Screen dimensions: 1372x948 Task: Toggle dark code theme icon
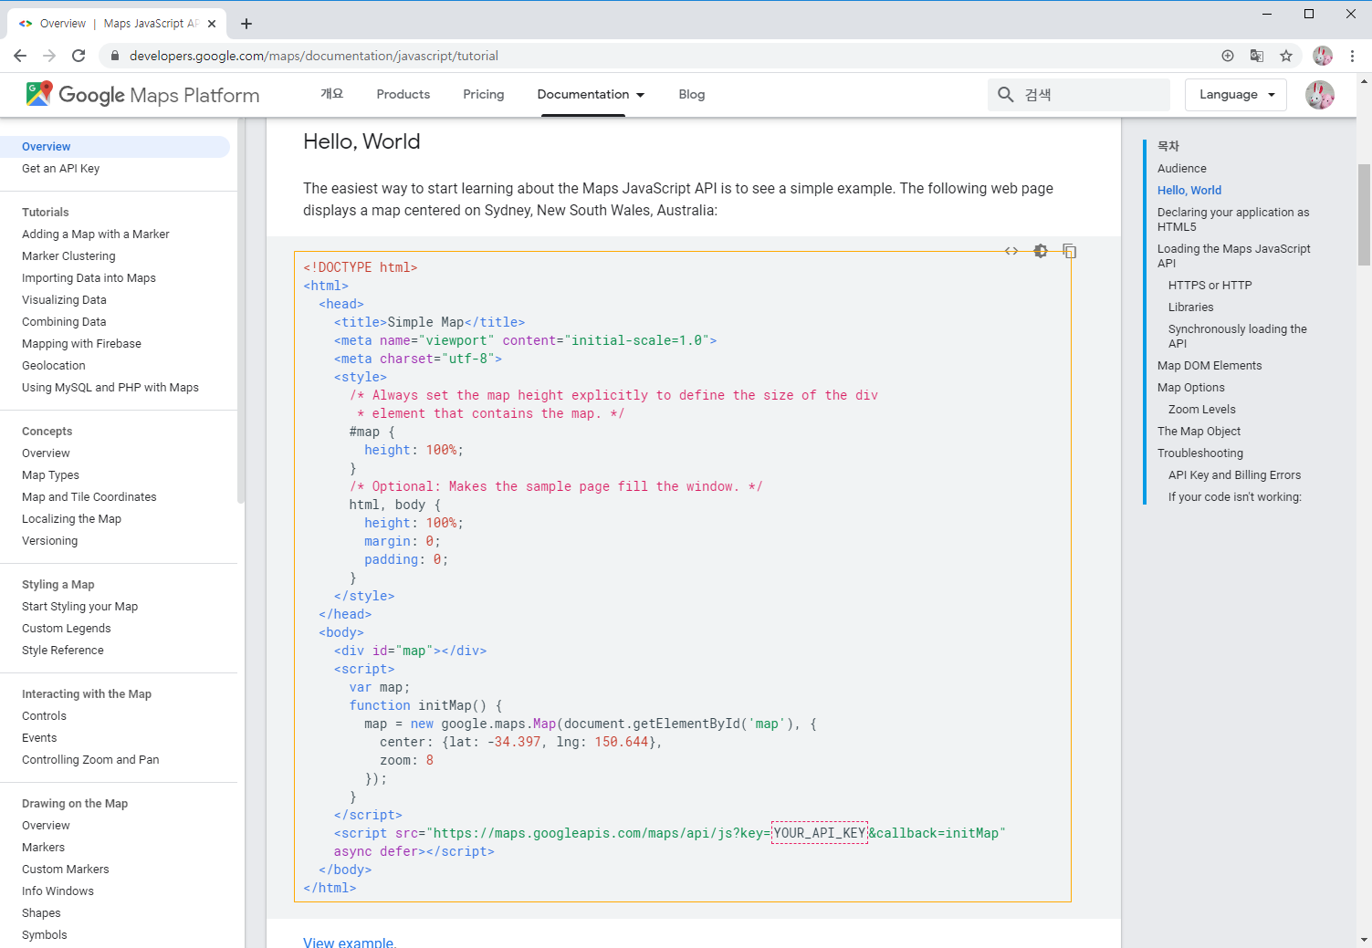point(1041,251)
